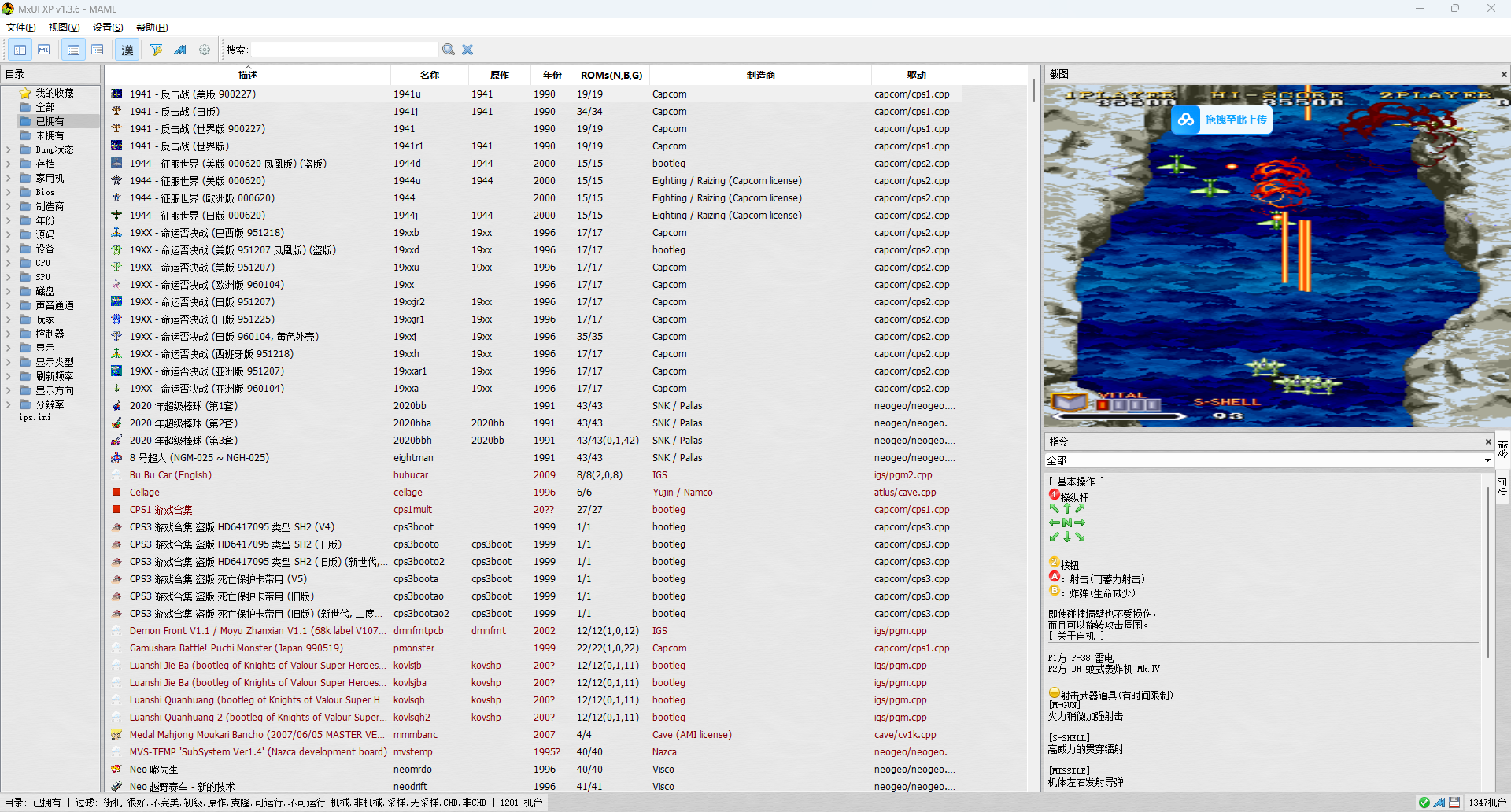Click the game list vertical scrollbar
The height and width of the screenshot is (812, 1511).
point(1034,90)
